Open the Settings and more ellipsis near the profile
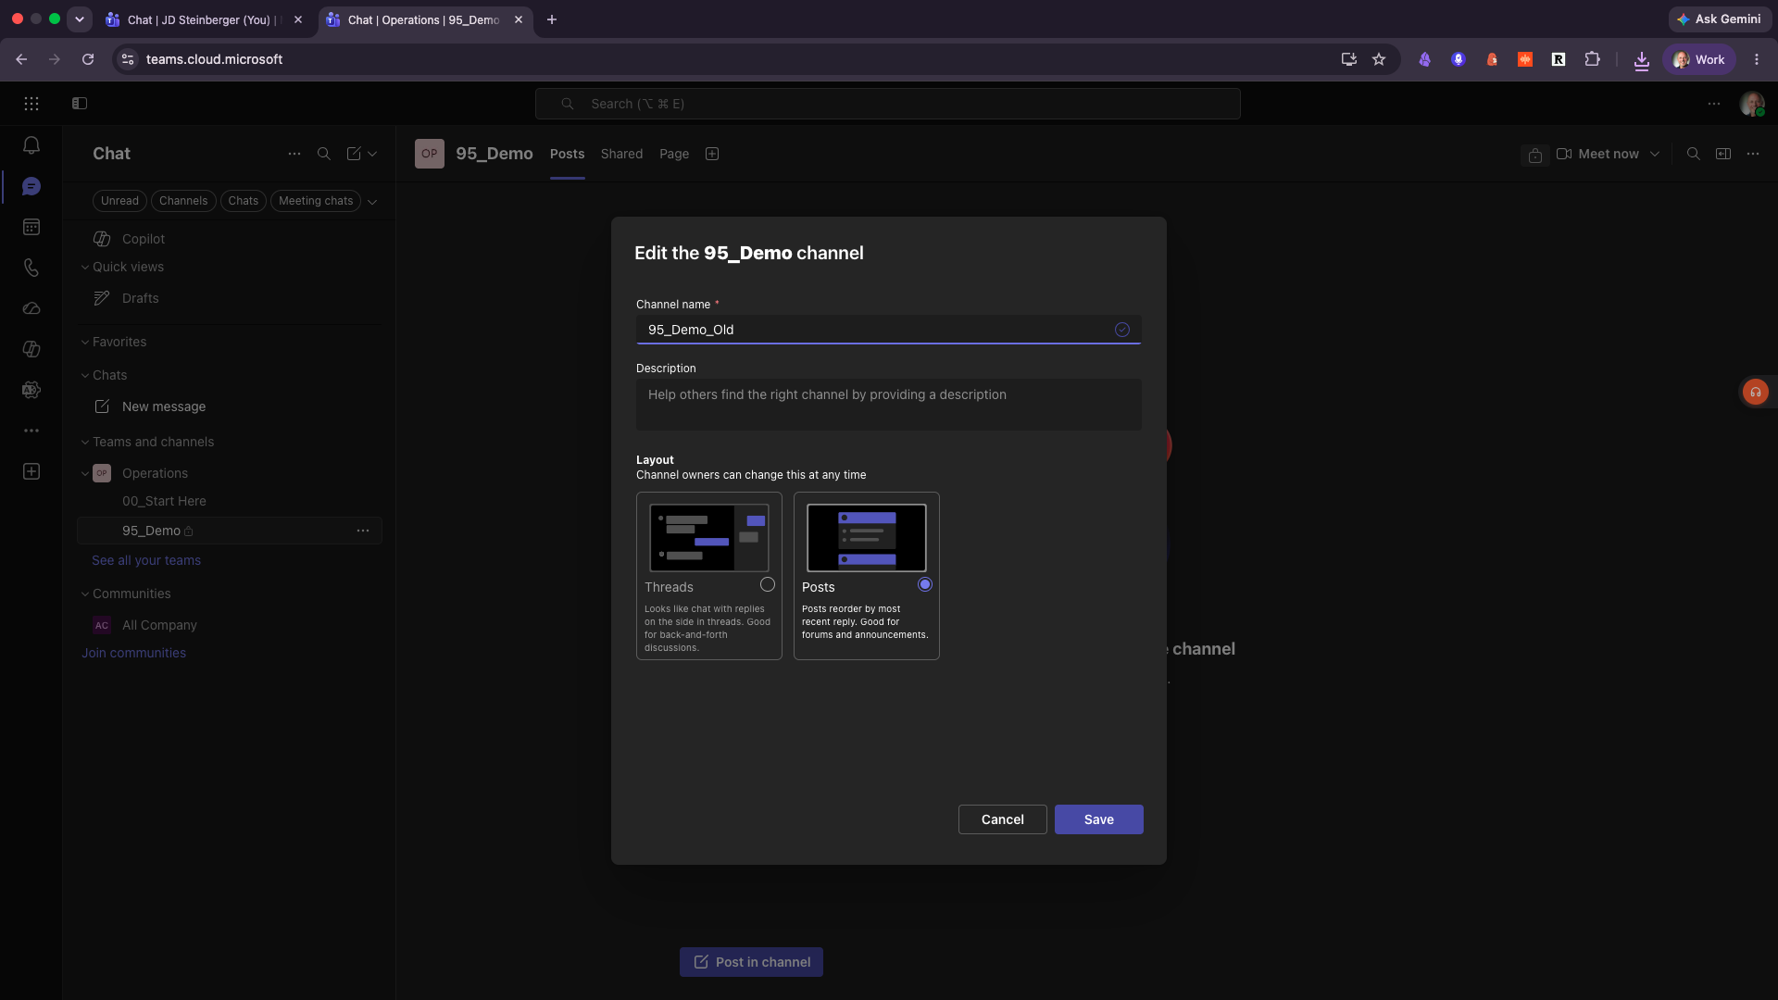This screenshot has height=1000, width=1778. pyautogui.click(x=1715, y=104)
